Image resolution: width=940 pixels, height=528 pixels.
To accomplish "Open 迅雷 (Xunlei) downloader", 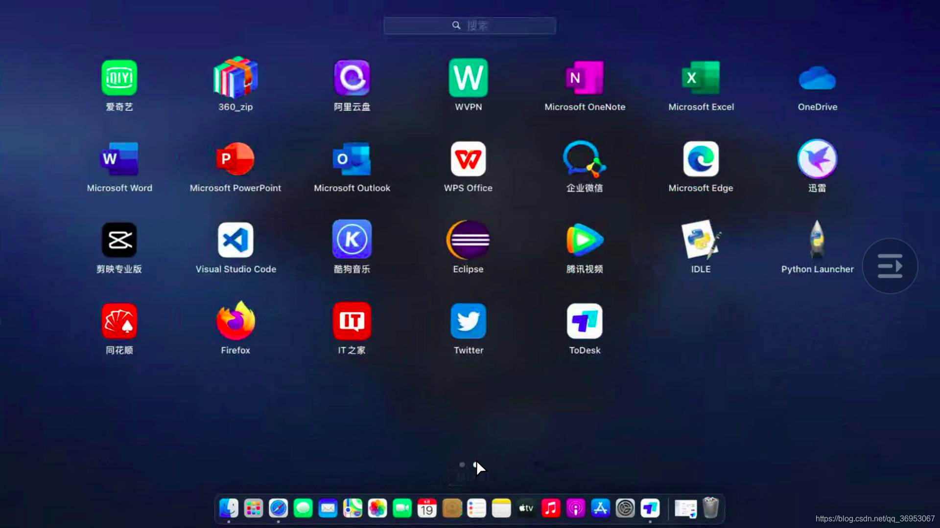I will click(817, 159).
